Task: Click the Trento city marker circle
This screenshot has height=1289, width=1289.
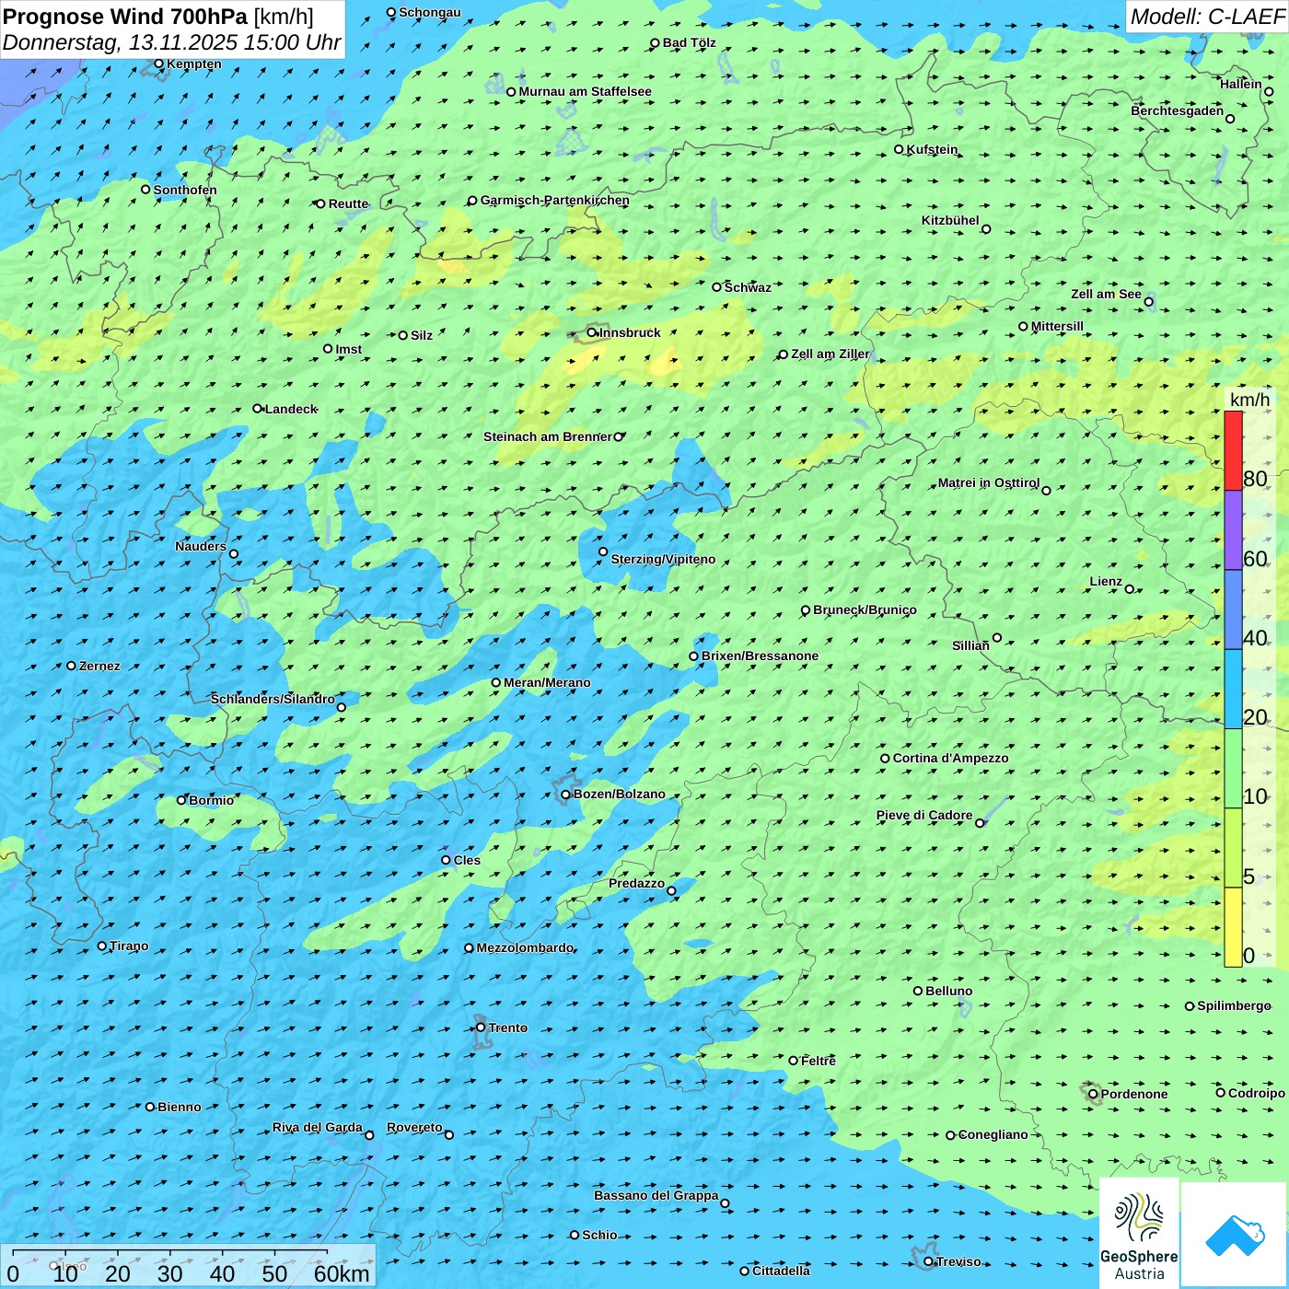Action: (x=481, y=1028)
